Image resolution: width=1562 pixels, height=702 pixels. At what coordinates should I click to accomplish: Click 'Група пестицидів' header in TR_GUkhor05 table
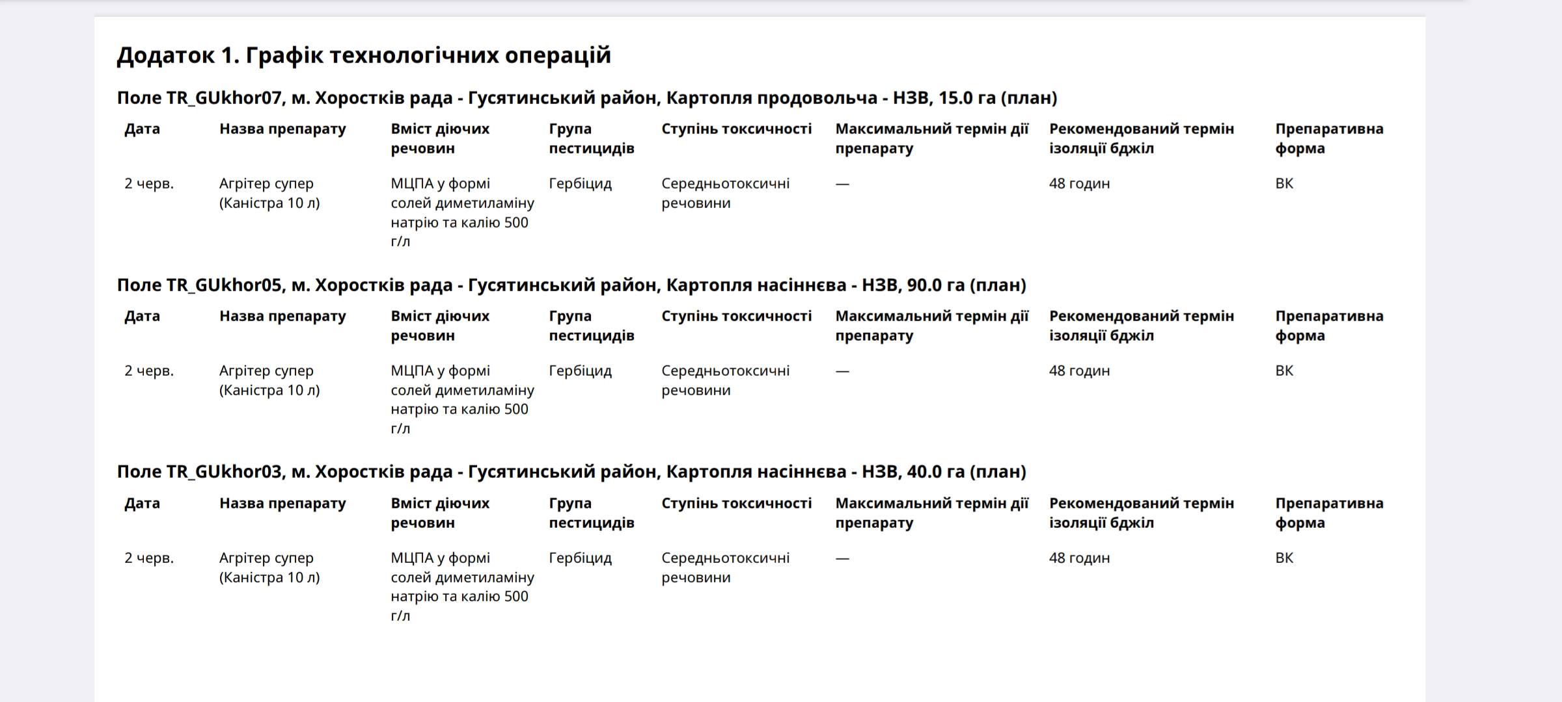click(x=591, y=326)
